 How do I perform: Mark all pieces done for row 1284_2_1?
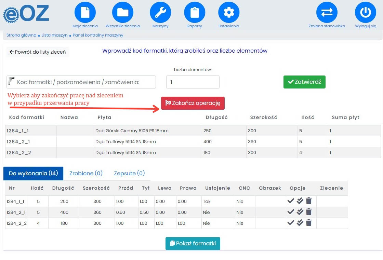click(x=300, y=212)
